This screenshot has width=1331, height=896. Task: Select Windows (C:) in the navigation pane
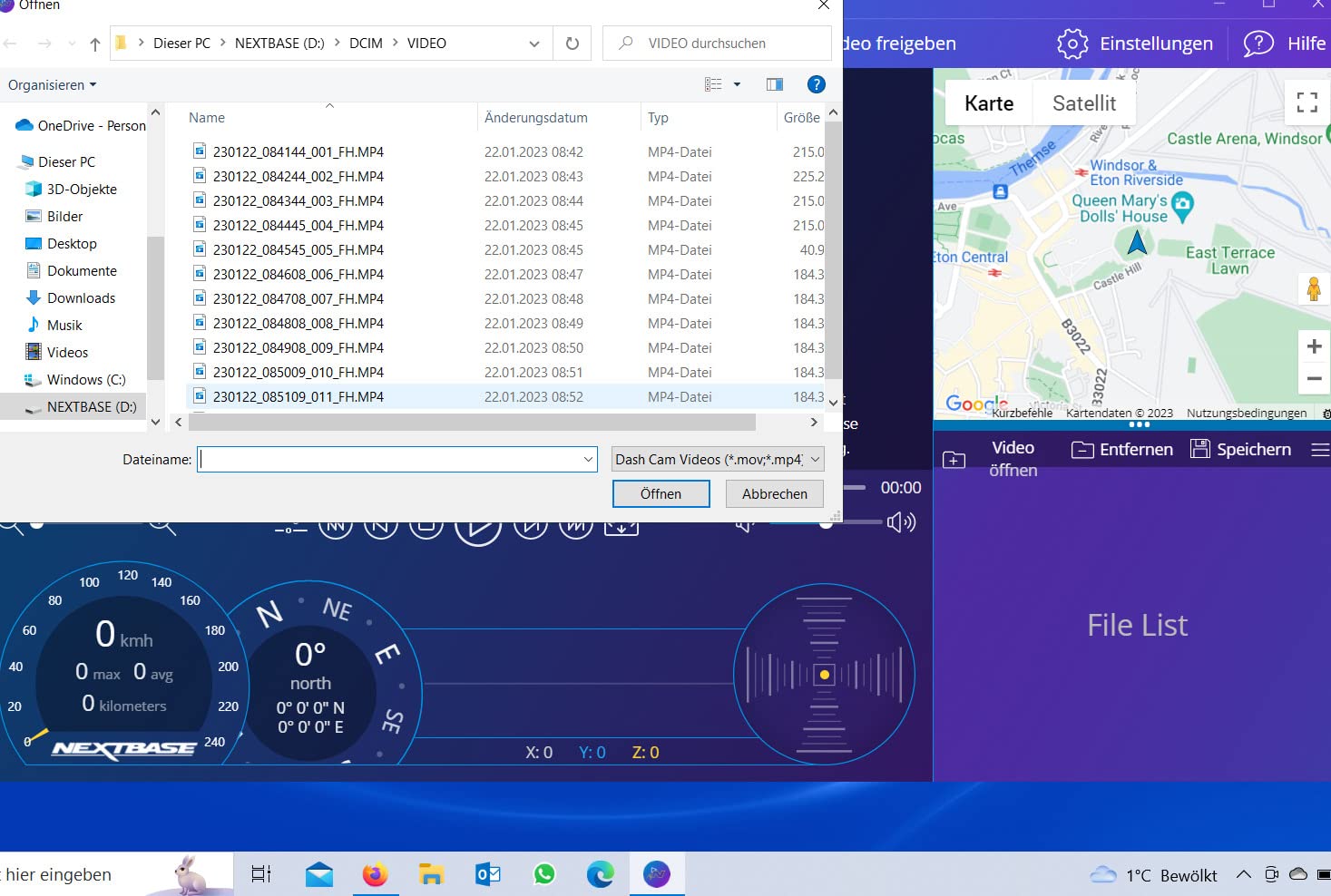click(86, 380)
